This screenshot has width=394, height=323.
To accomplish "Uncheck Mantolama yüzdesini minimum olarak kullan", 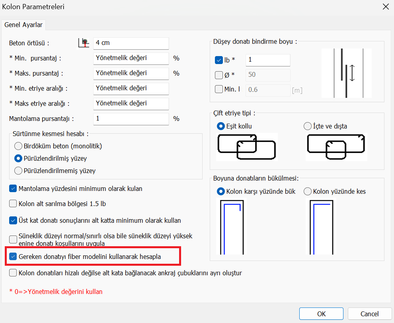I will click(13, 189).
